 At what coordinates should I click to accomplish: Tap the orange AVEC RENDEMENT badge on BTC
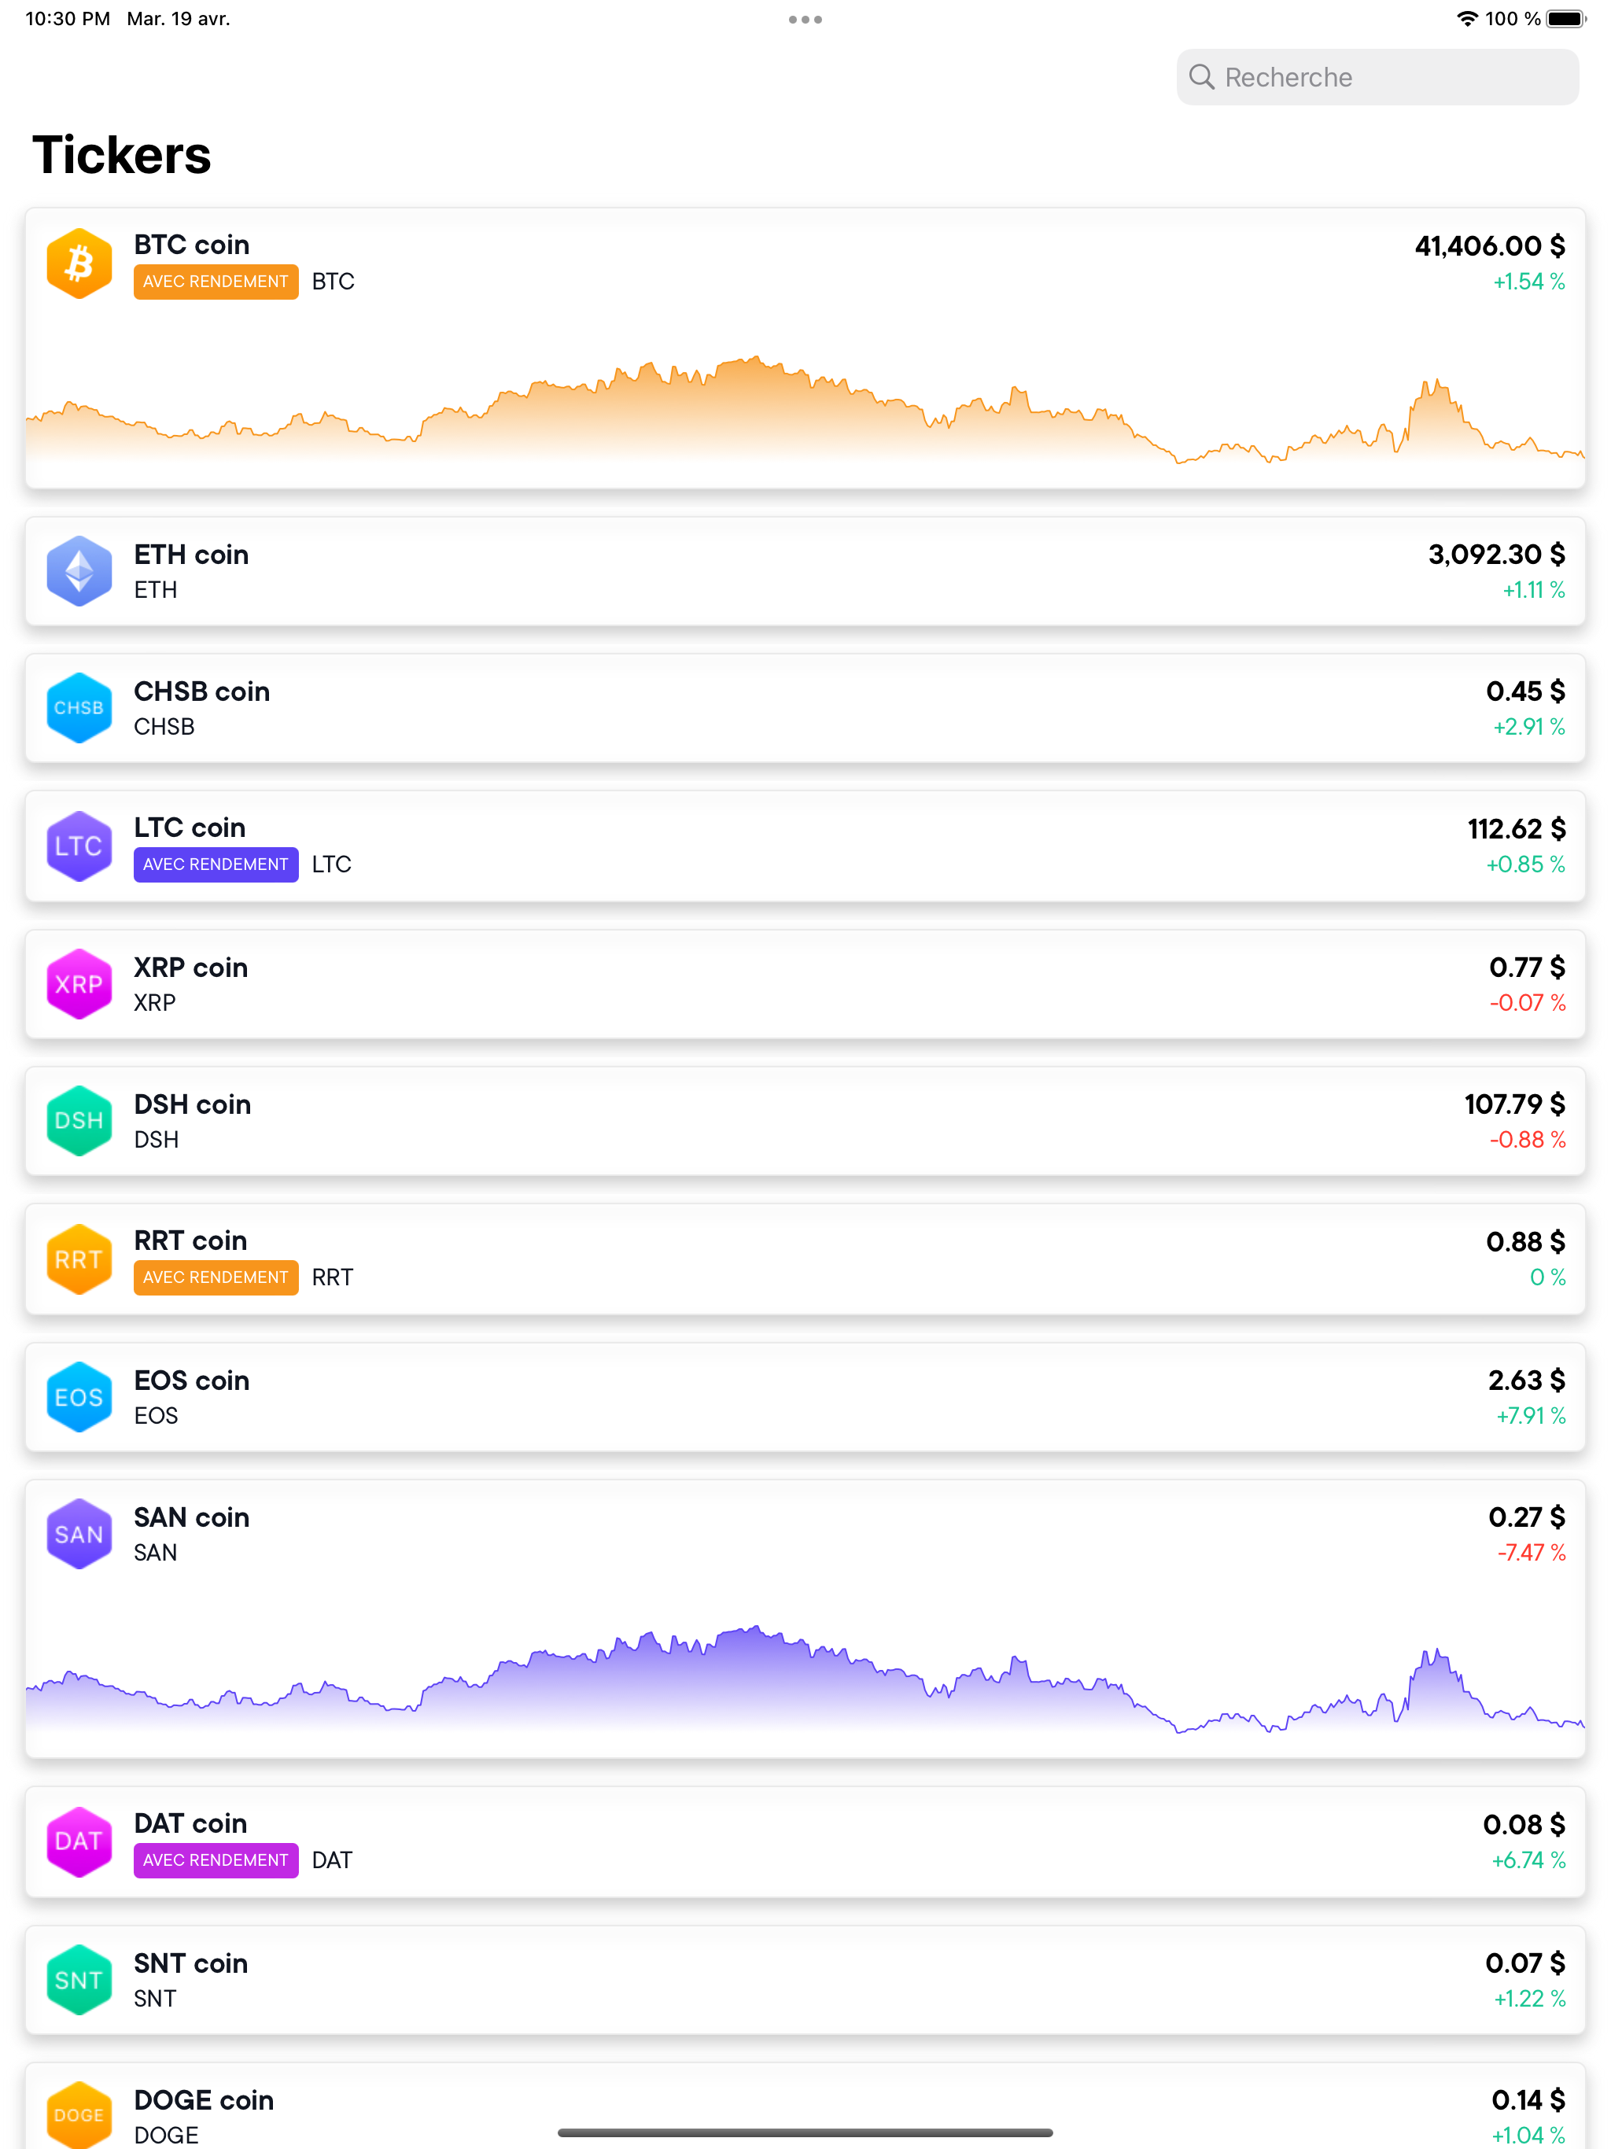[x=216, y=282]
